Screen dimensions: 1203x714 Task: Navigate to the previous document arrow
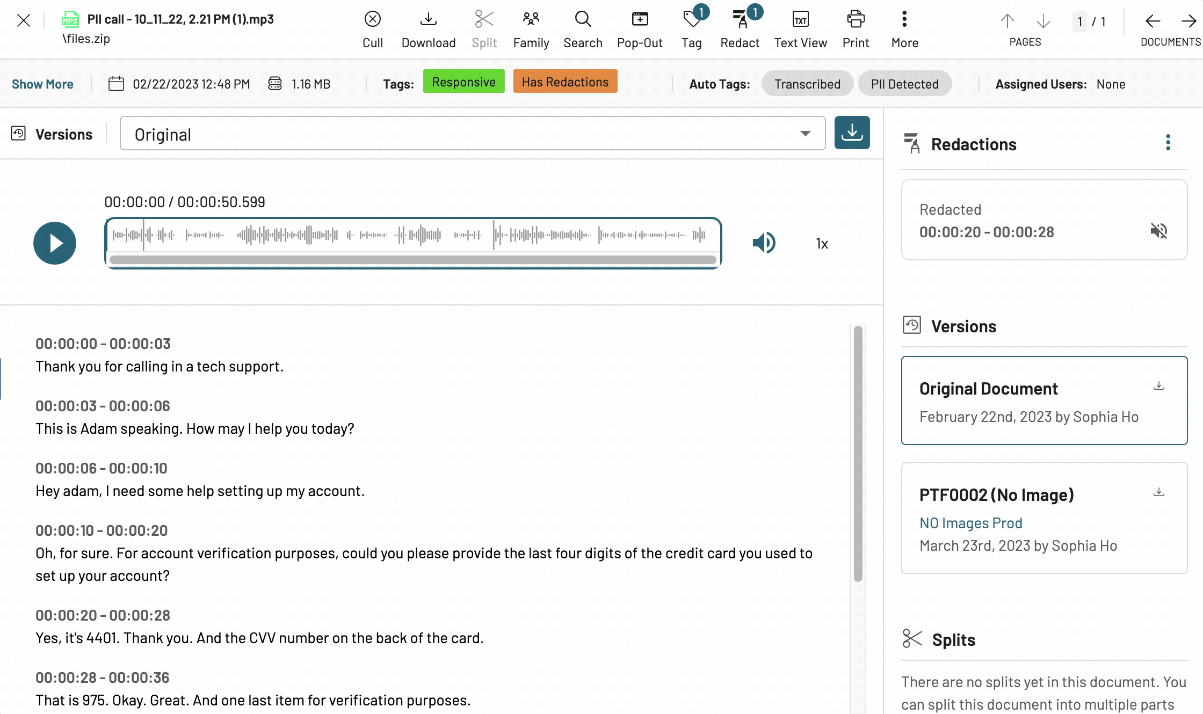1153,21
